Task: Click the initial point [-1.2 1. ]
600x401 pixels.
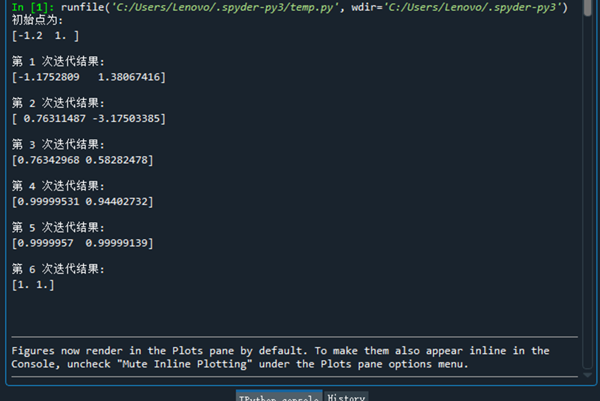Action: coord(46,36)
